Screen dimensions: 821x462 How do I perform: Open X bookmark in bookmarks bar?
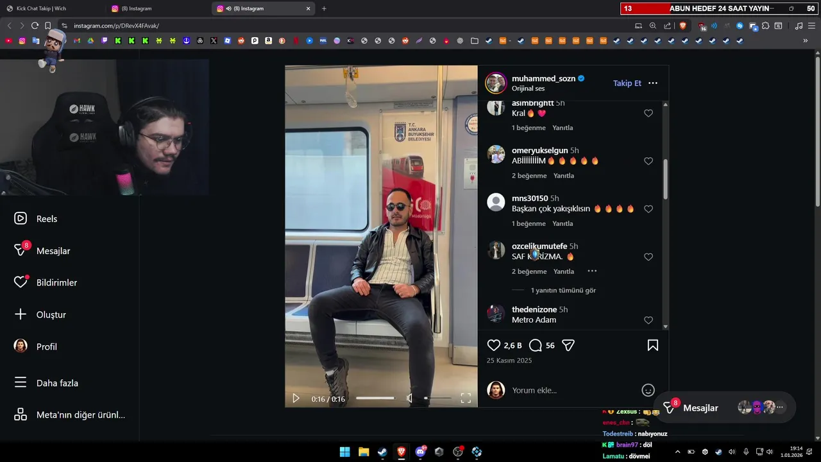(214, 40)
